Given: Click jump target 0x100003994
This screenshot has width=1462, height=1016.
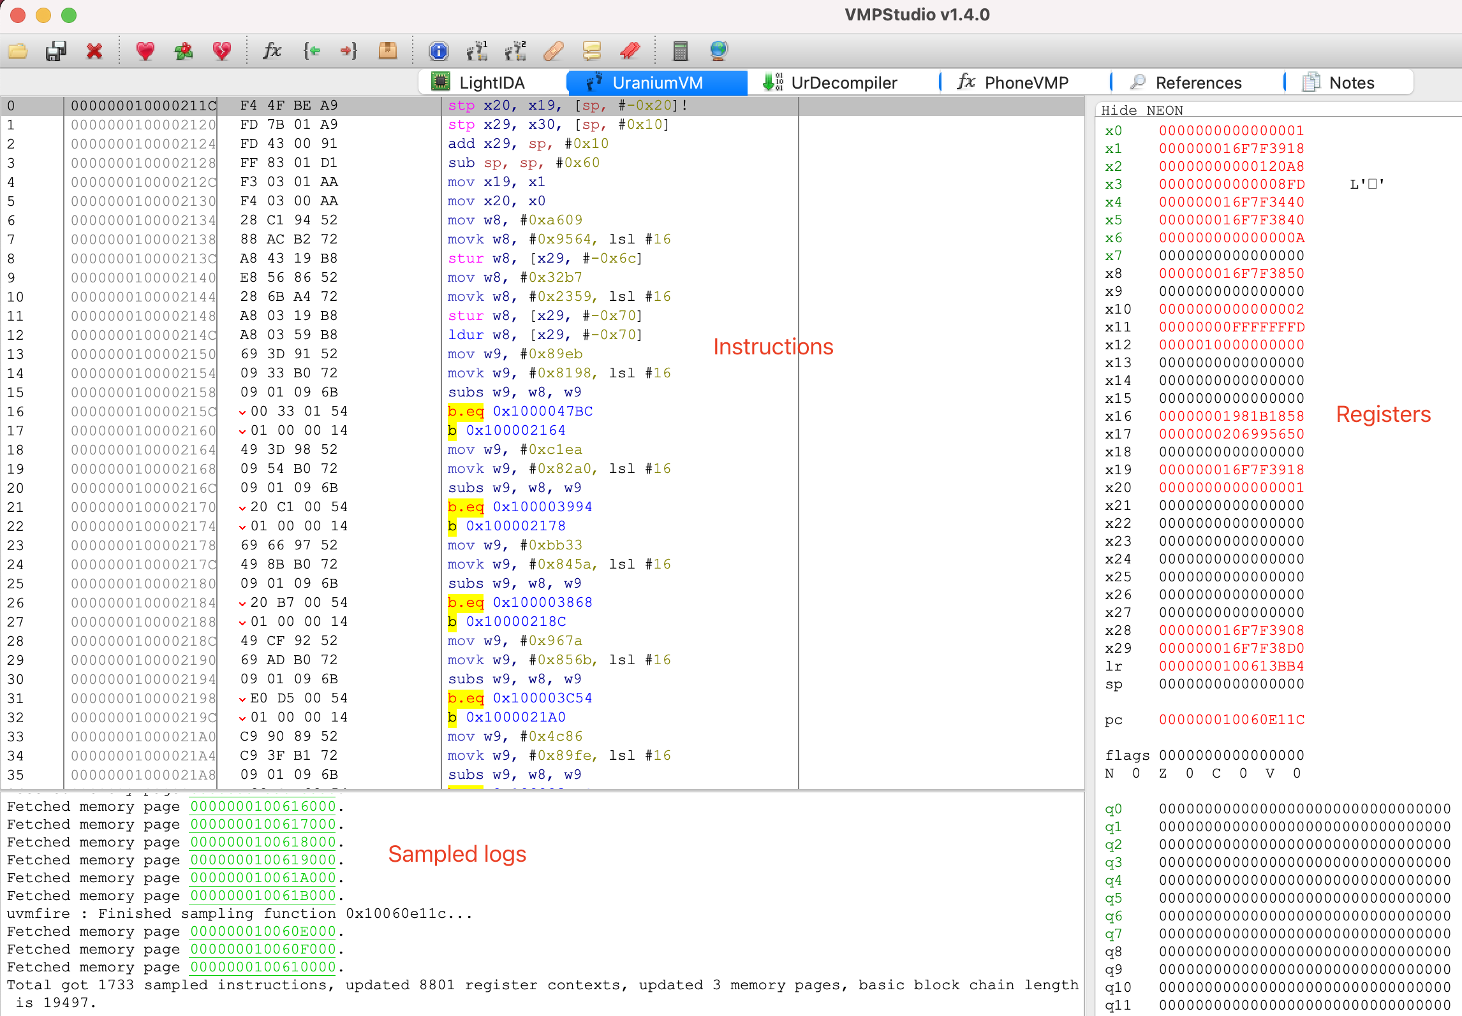Looking at the screenshot, I should tap(543, 507).
